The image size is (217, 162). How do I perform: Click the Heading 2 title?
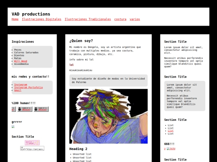click(78, 149)
